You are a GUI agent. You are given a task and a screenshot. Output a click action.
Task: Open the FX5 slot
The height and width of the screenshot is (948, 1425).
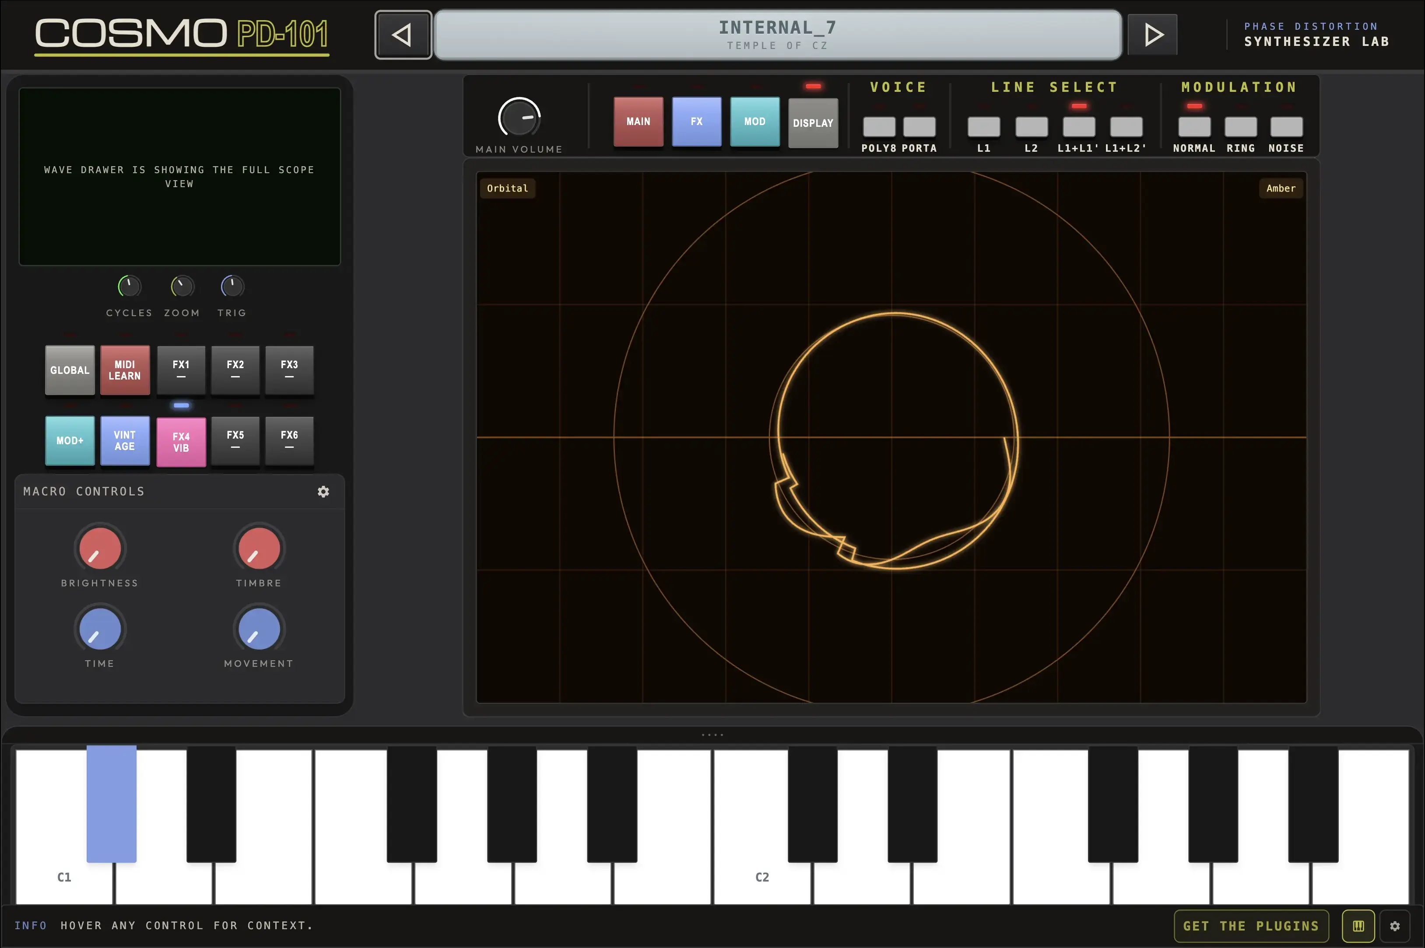tap(235, 441)
